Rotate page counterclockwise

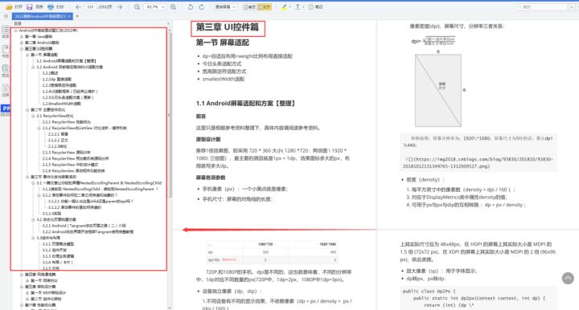[x=190, y=7]
